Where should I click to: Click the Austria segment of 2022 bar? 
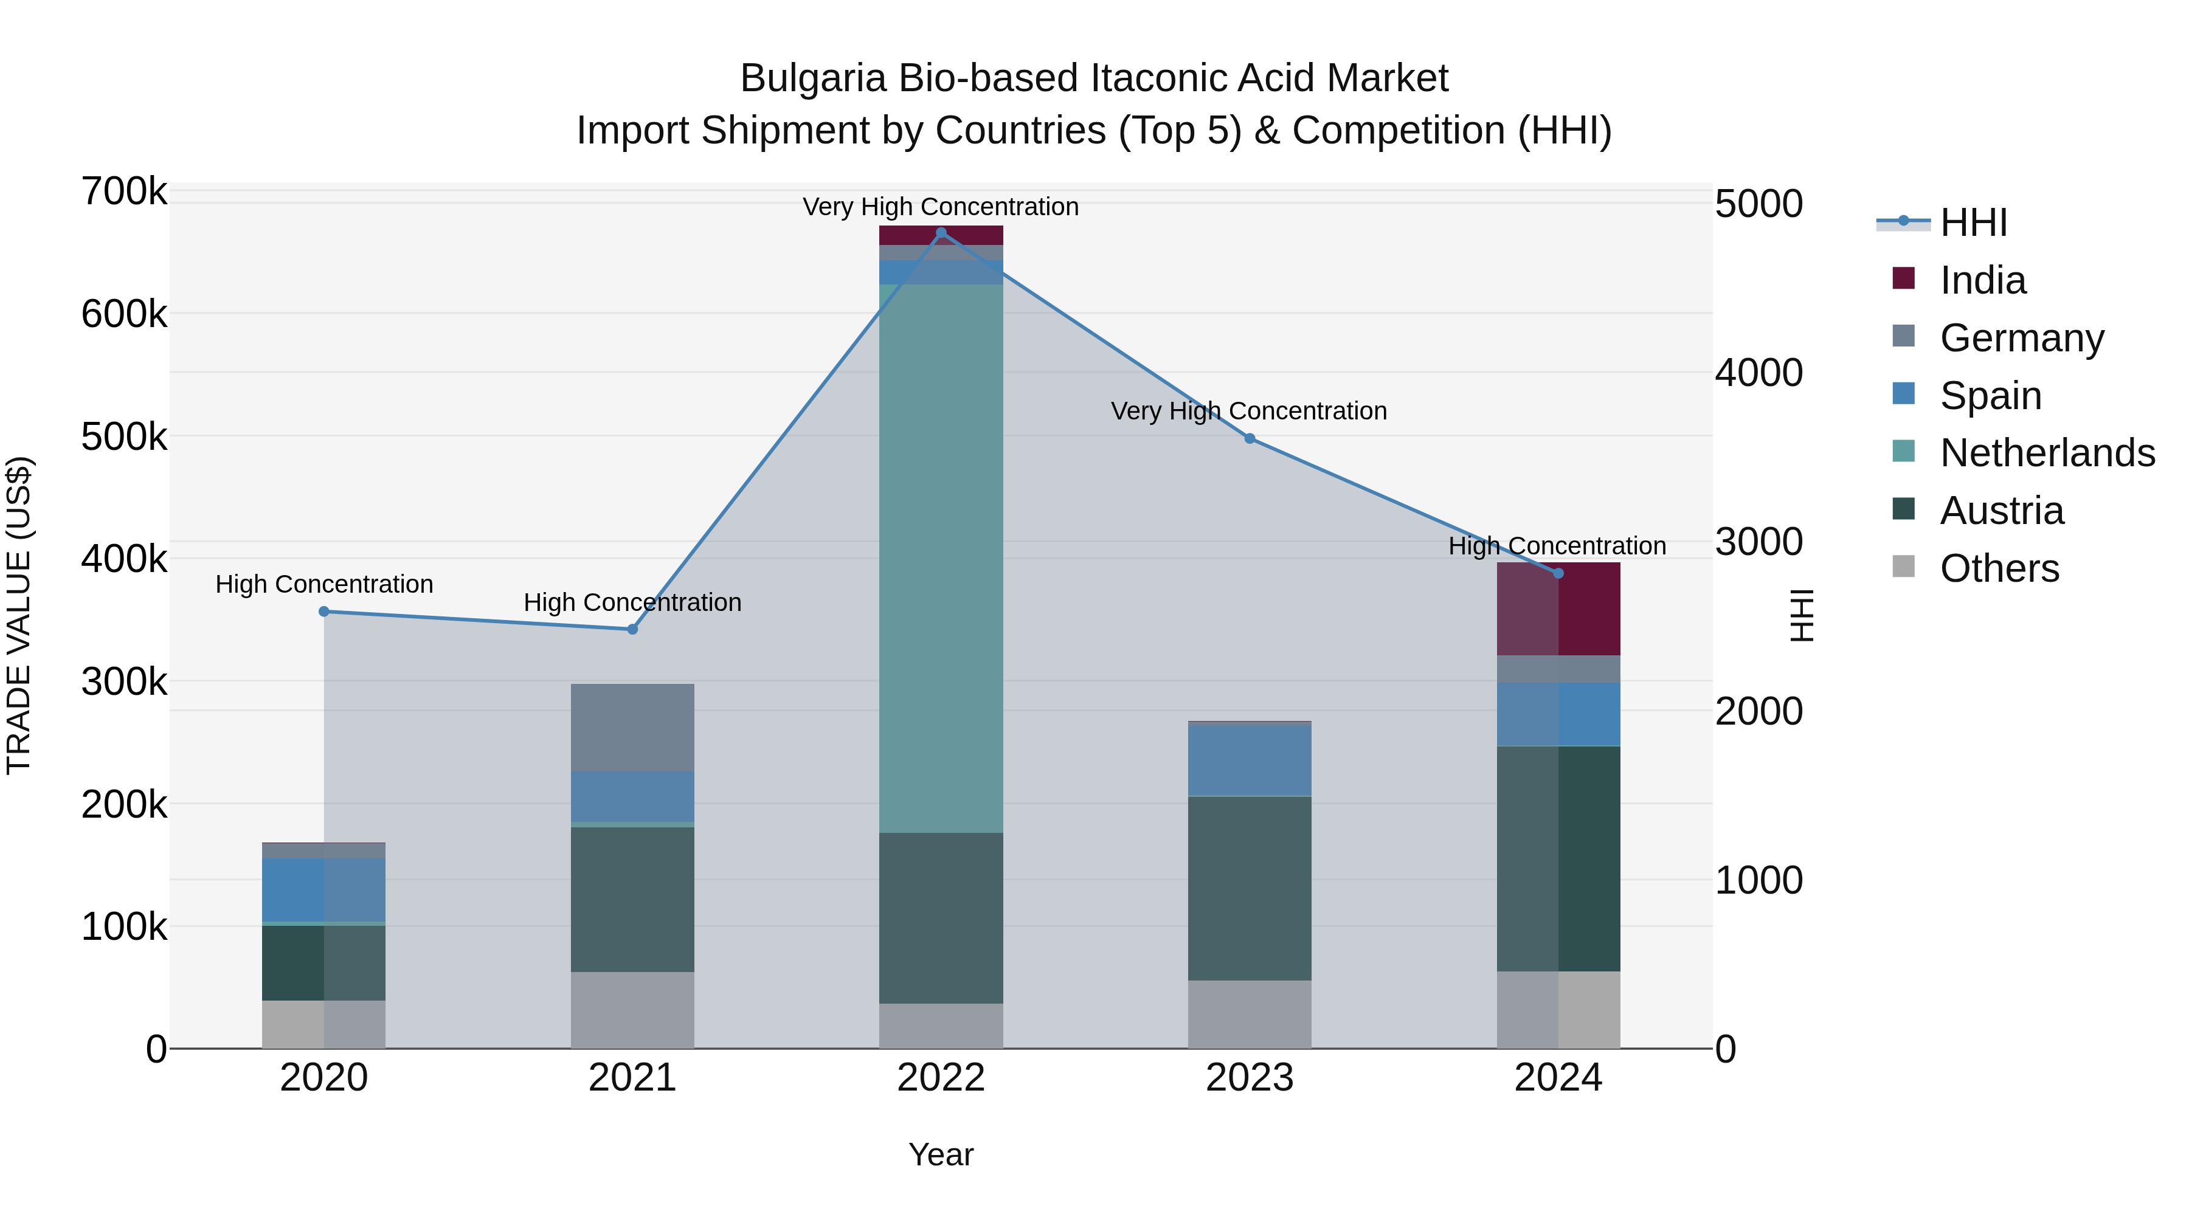[x=941, y=919]
